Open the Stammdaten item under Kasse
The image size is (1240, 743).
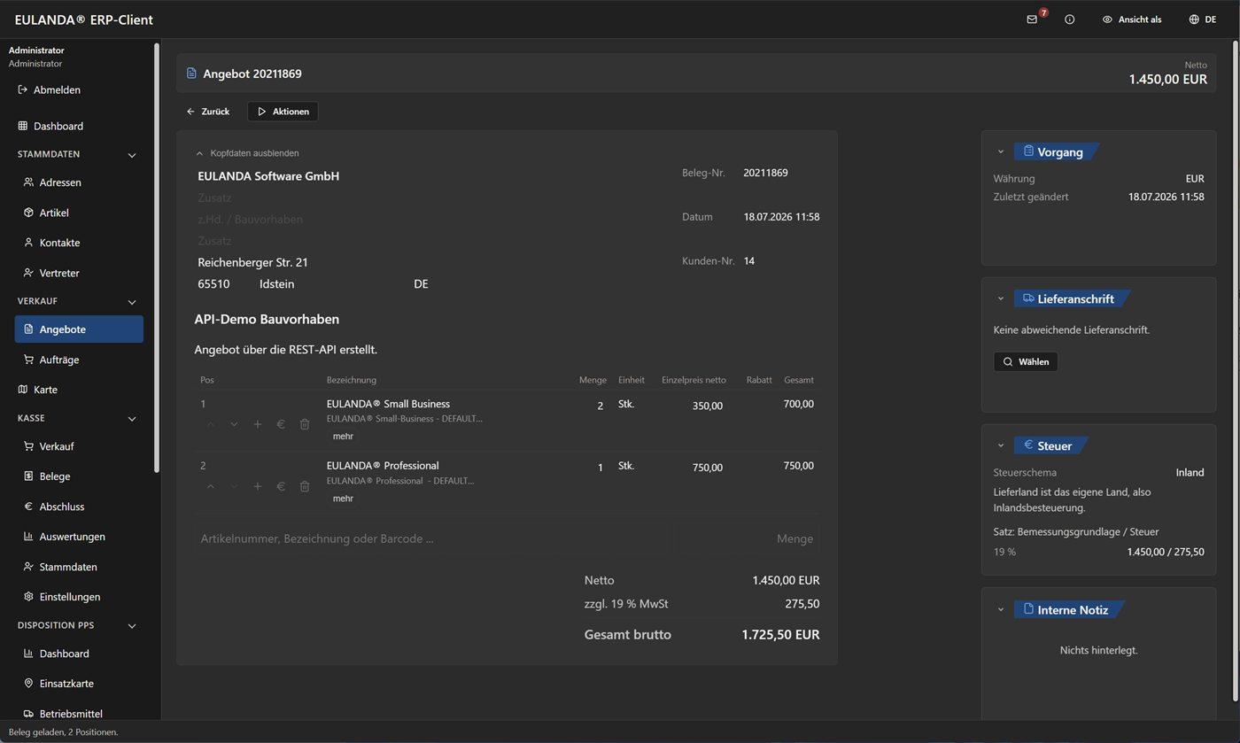pyautogui.click(x=79, y=567)
